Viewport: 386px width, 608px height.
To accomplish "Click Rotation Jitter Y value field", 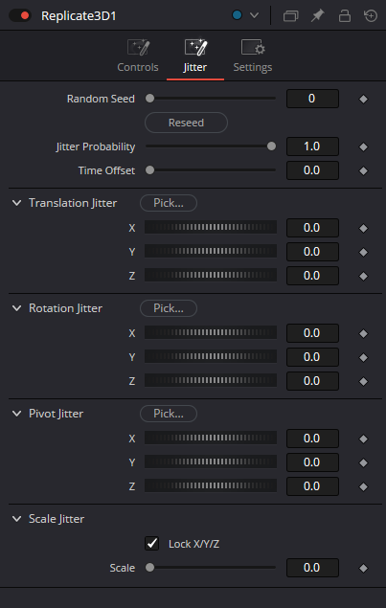I will (x=312, y=357).
